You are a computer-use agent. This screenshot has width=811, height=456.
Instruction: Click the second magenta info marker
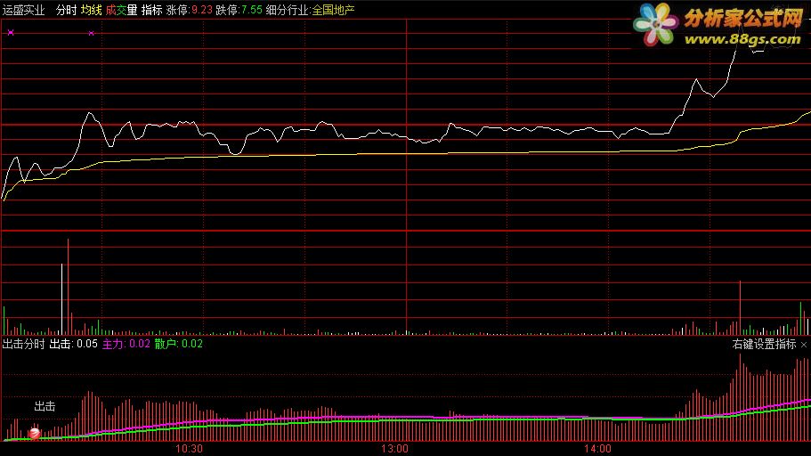point(92,33)
